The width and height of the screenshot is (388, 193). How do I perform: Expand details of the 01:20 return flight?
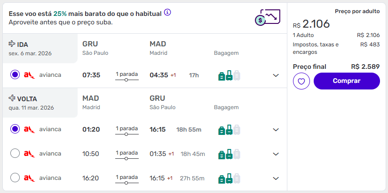point(276,130)
